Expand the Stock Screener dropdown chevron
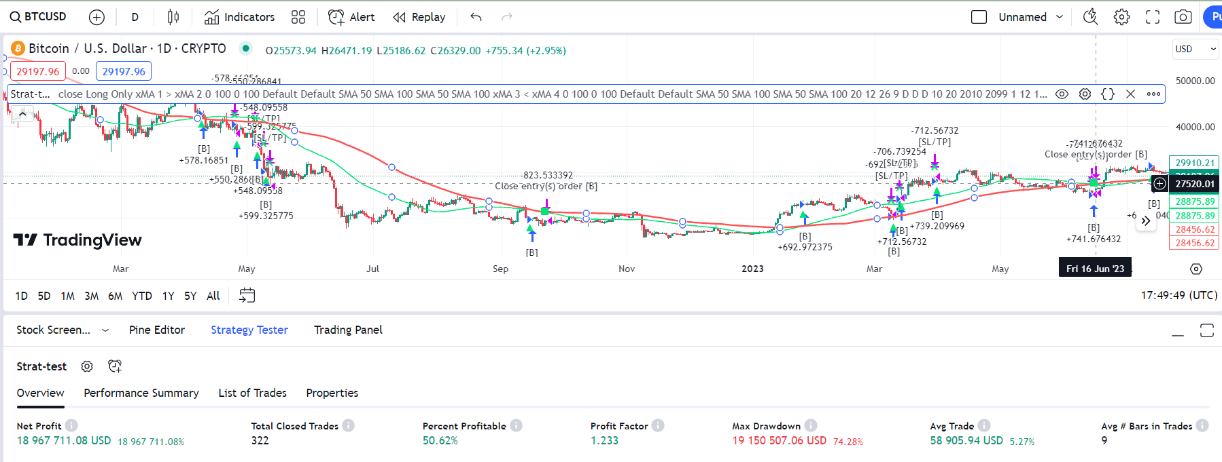1222x462 pixels. [105, 330]
